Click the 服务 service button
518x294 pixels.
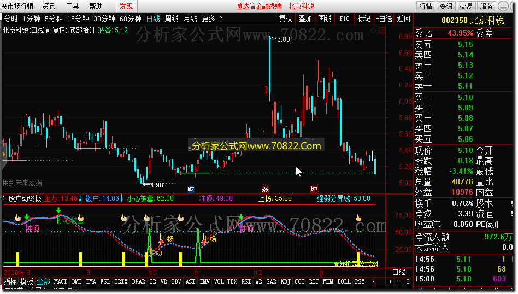486,6
